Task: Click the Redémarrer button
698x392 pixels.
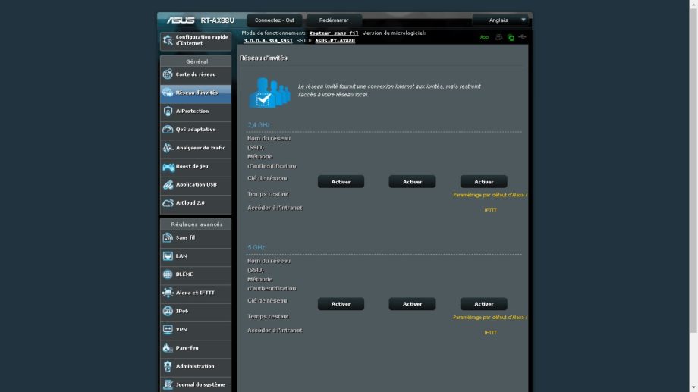Action: coord(334,20)
